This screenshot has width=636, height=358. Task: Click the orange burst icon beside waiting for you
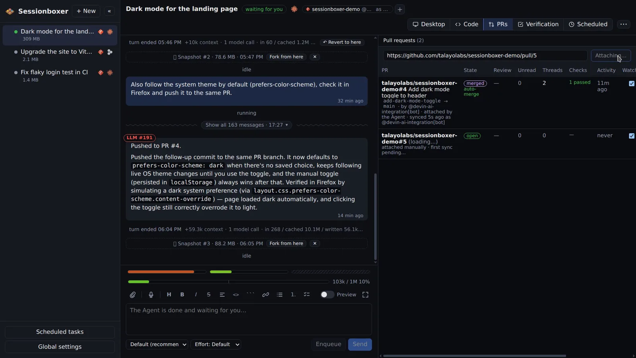coord(294,9)
